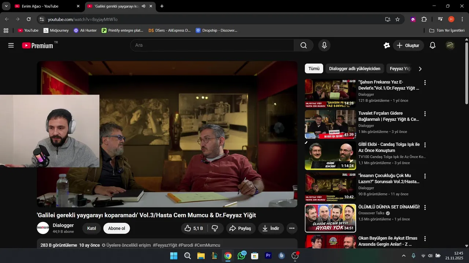The image size is (469, 263).
Task: Open Chrome three-dot menu
Action: coord(462,19)
